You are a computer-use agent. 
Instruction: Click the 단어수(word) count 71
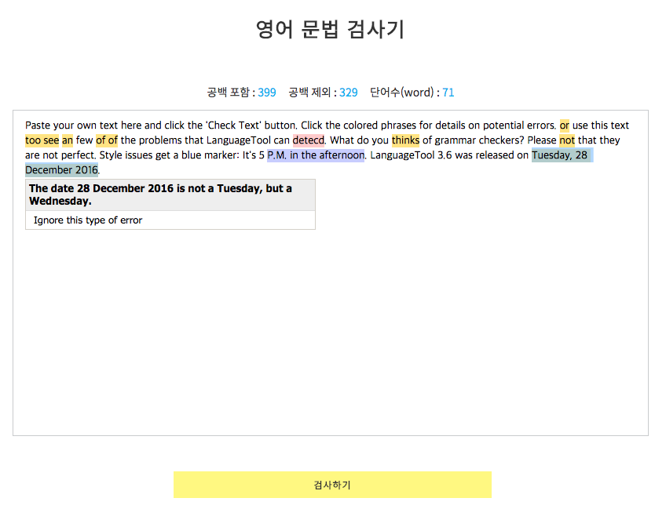pos(448,93)
